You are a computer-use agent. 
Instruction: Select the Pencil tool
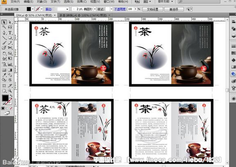pos(10,43)
